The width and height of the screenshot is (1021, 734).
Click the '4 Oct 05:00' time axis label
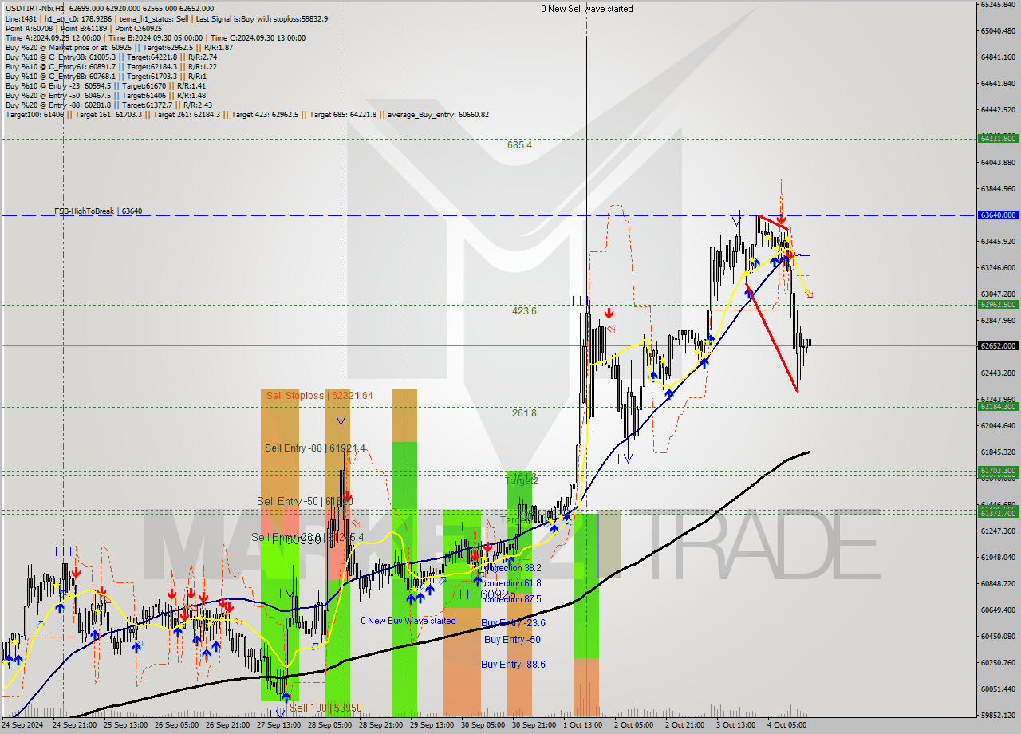787,725
